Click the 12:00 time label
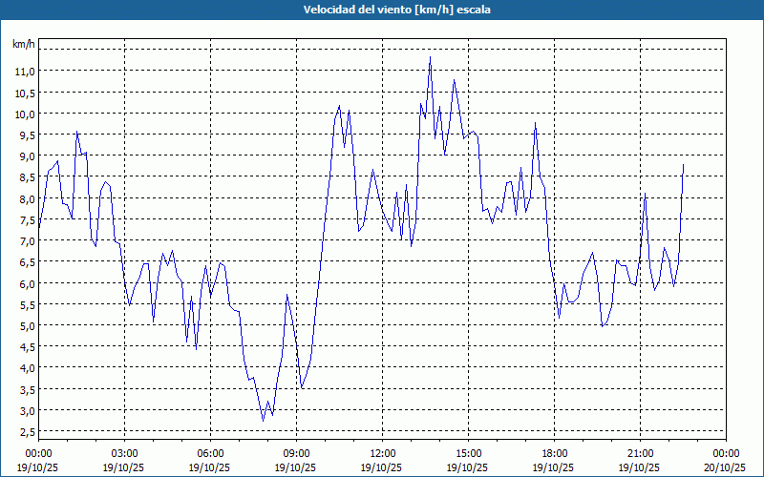Screen dimensions: 764x477 [382, 453]
